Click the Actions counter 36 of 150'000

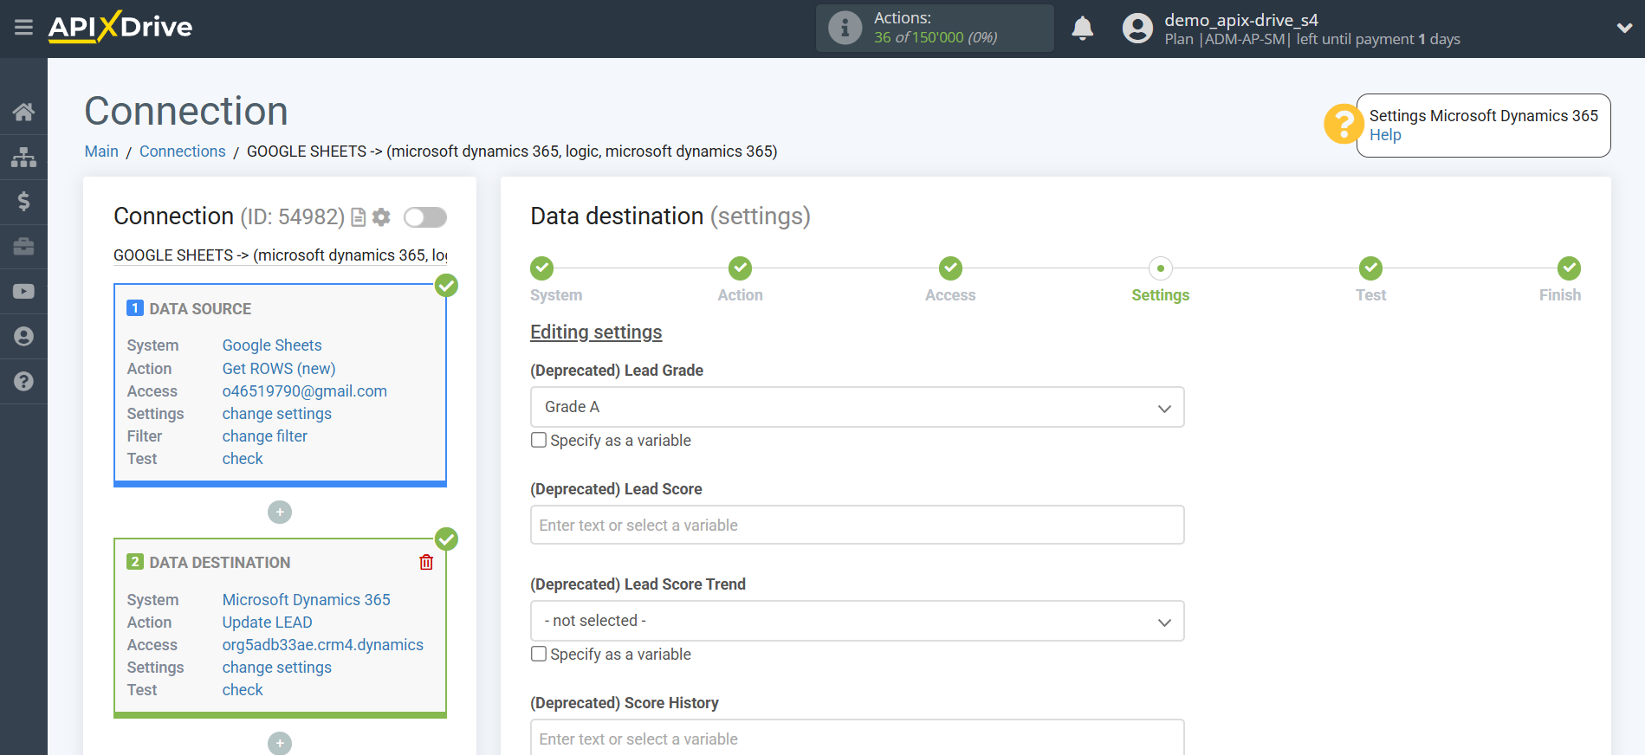(936, 37)
